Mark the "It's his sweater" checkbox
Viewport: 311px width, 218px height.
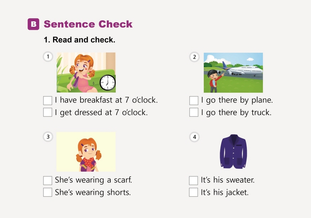coord(193,180)
